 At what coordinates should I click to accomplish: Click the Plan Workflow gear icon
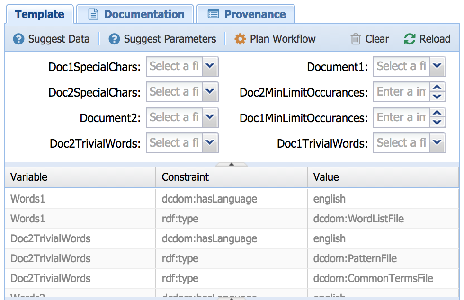(241, 39)
